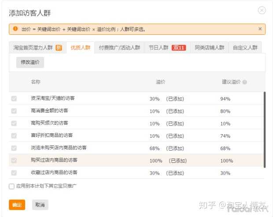Screen dimensions: 273x217
Task: Enable 应用到本计划下其它宝贝推广 checkbox
Action: (x=12, y=186)
